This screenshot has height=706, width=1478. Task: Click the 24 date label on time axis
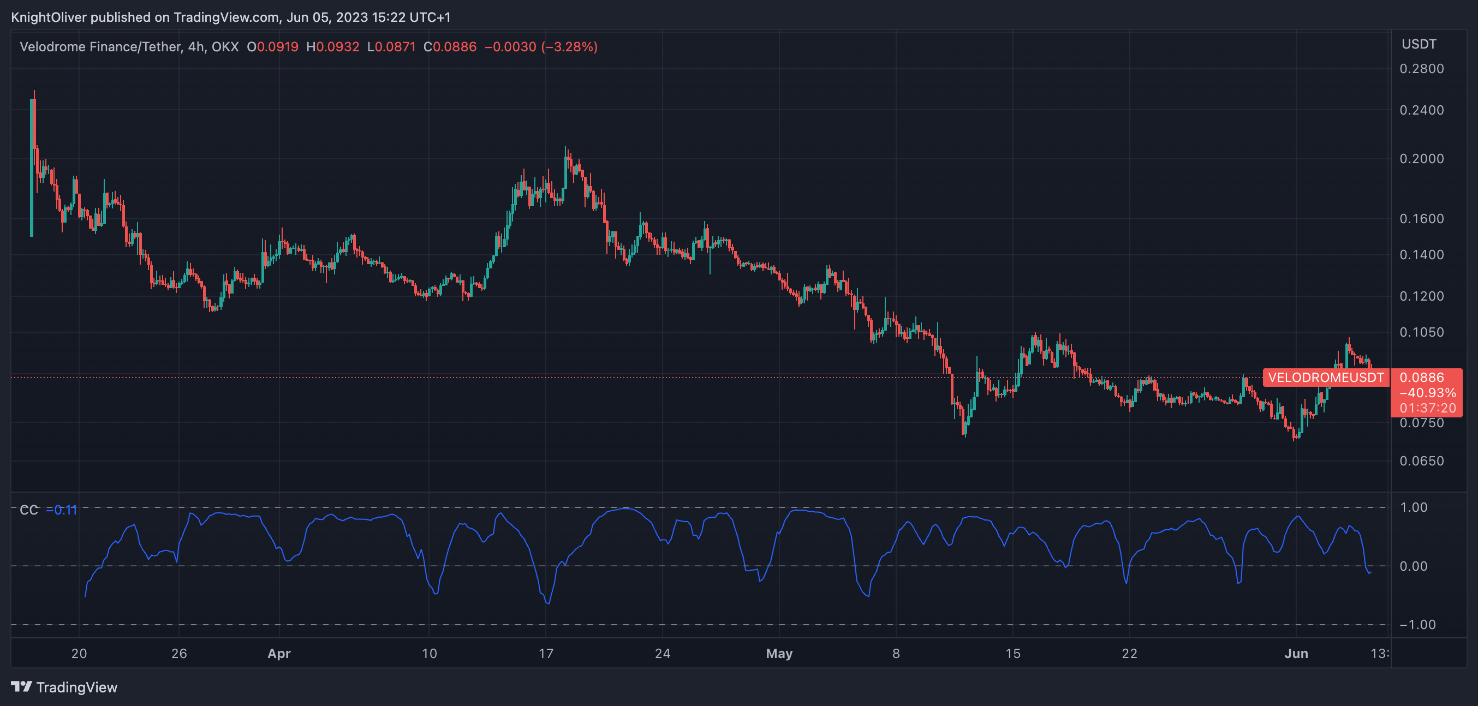coord(663,654)
